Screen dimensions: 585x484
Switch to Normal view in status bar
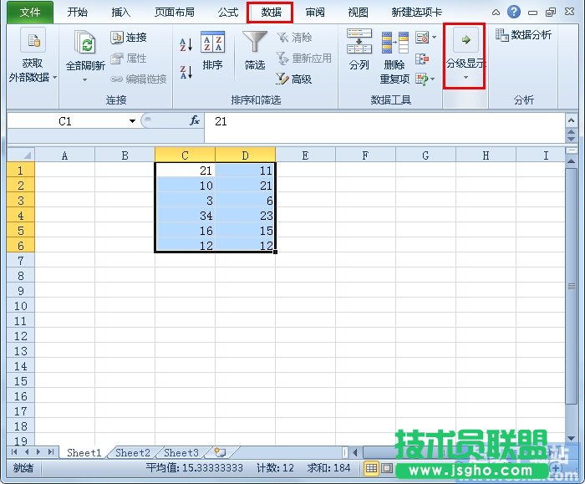pos(371,468)
